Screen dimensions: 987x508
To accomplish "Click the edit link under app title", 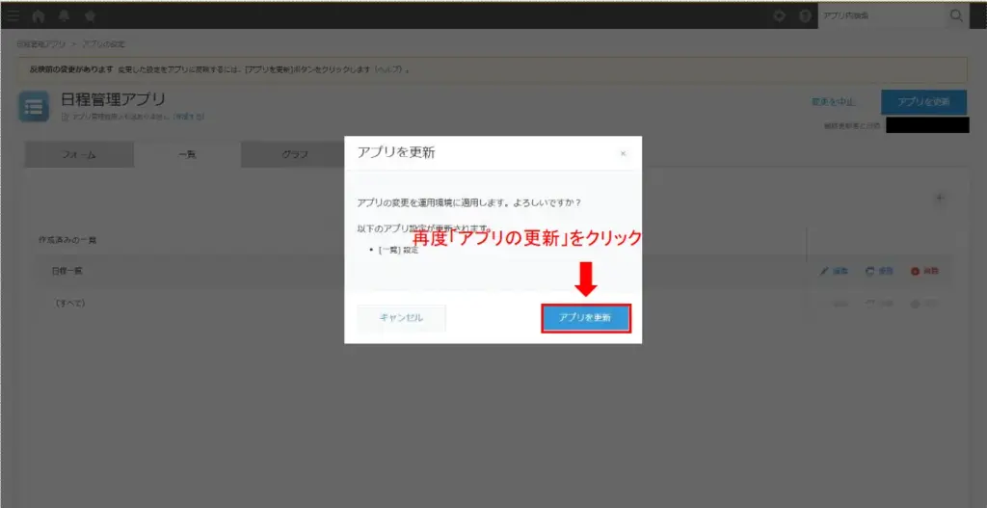I will (189, 117).
